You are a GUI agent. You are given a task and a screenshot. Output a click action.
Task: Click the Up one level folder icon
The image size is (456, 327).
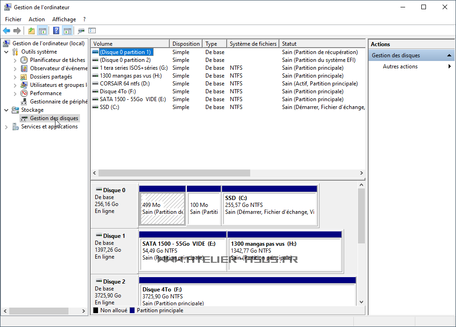[x=31, y=30]
